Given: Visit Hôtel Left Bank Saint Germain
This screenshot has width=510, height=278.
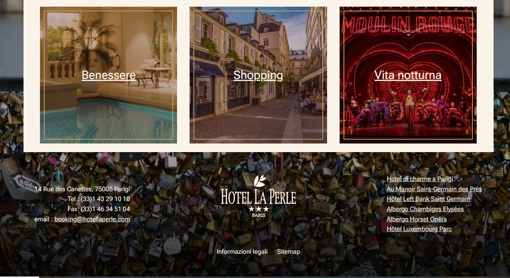Looking at the screenshot, I should click(x=428, y=199).
